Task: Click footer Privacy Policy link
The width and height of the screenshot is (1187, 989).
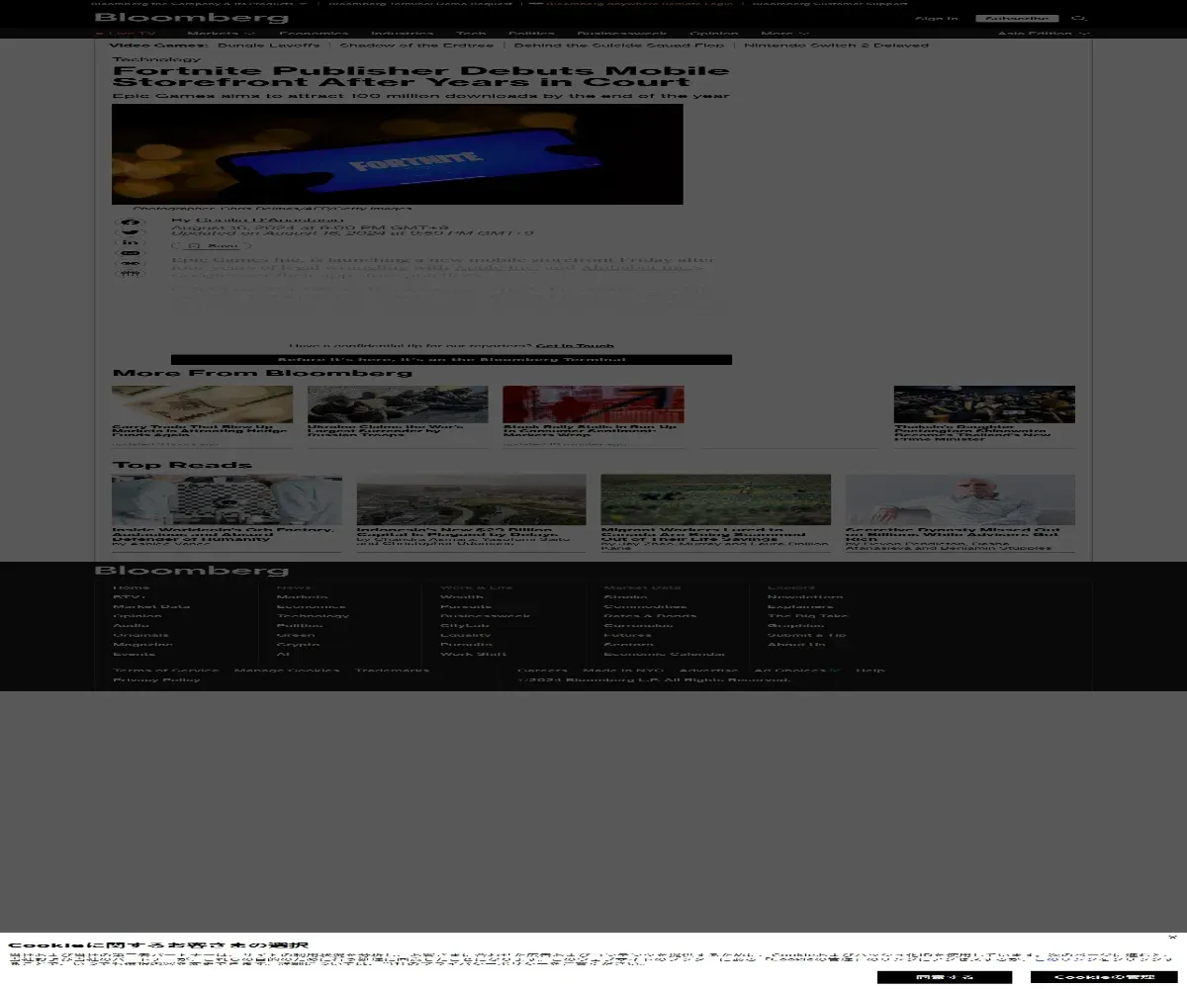Action: pos(156,680)
